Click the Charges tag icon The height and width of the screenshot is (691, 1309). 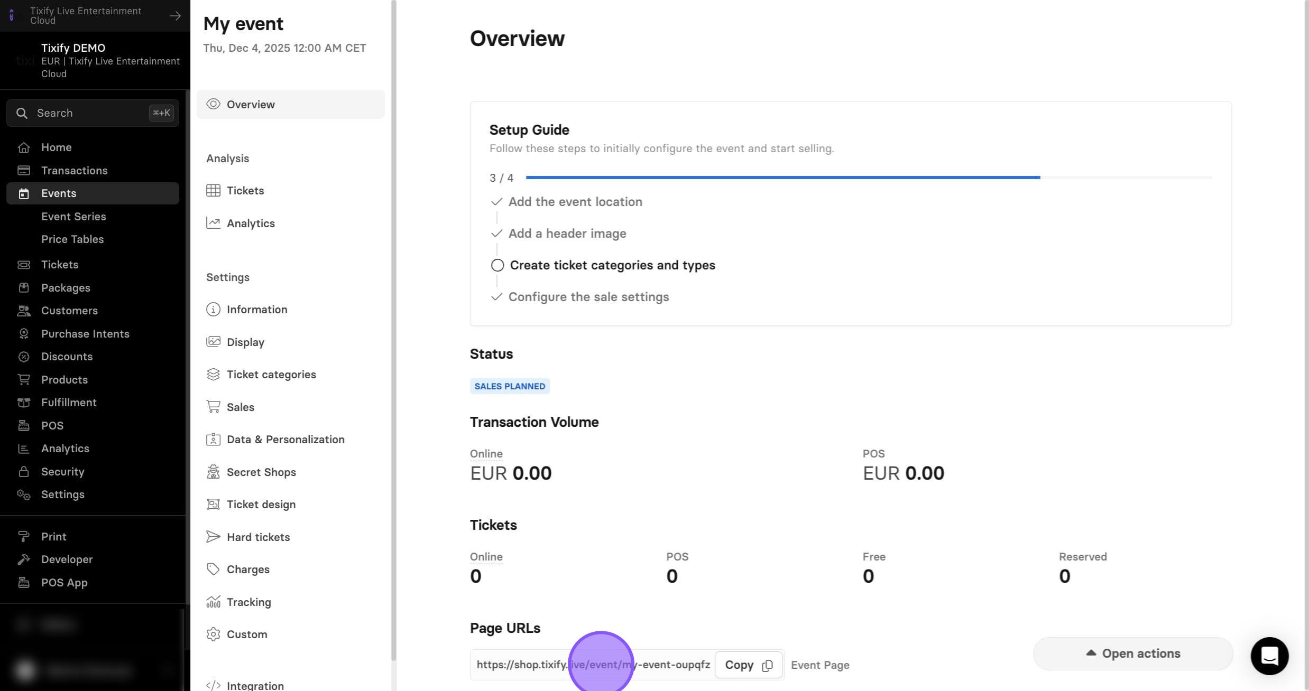(213, 569)
